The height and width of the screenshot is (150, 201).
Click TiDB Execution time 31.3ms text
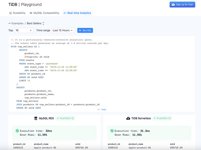pos(132,131)
